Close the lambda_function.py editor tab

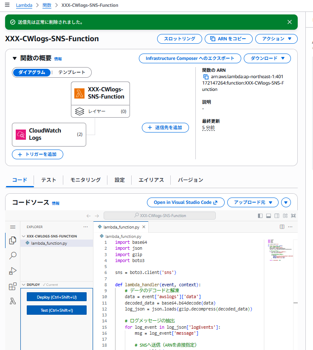144,227
